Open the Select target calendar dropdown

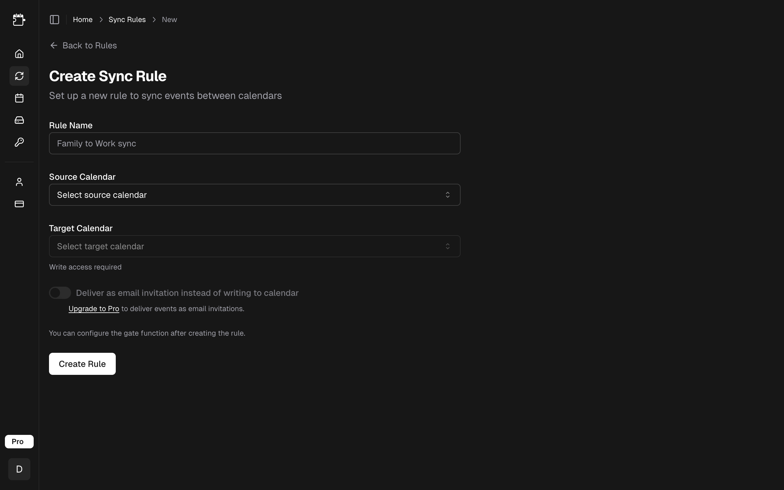coord(254,246)
